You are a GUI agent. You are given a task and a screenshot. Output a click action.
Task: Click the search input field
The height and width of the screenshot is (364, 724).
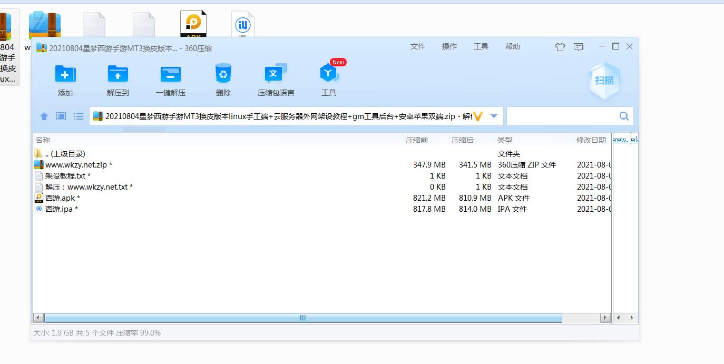coord(562,116)
